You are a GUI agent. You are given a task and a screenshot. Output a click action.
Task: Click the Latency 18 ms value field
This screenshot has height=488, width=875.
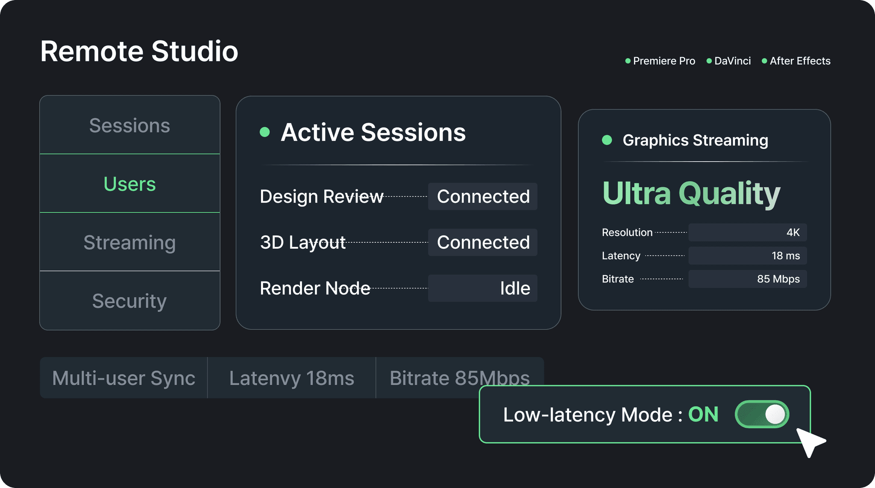point(747,256)
